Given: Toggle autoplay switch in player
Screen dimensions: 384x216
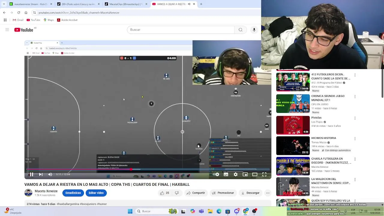Looking at the screenshot, I should pos(216,174).
